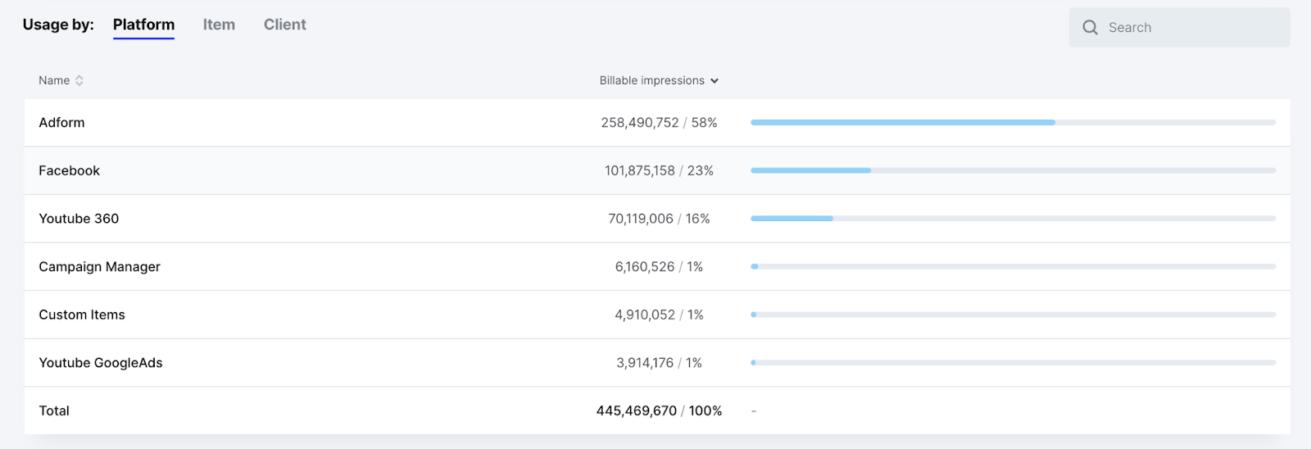The height and width of the screenshot is (449, 1311).
Task: Click the Campaign Manager usage progress bar
Action: (1013, 266)
